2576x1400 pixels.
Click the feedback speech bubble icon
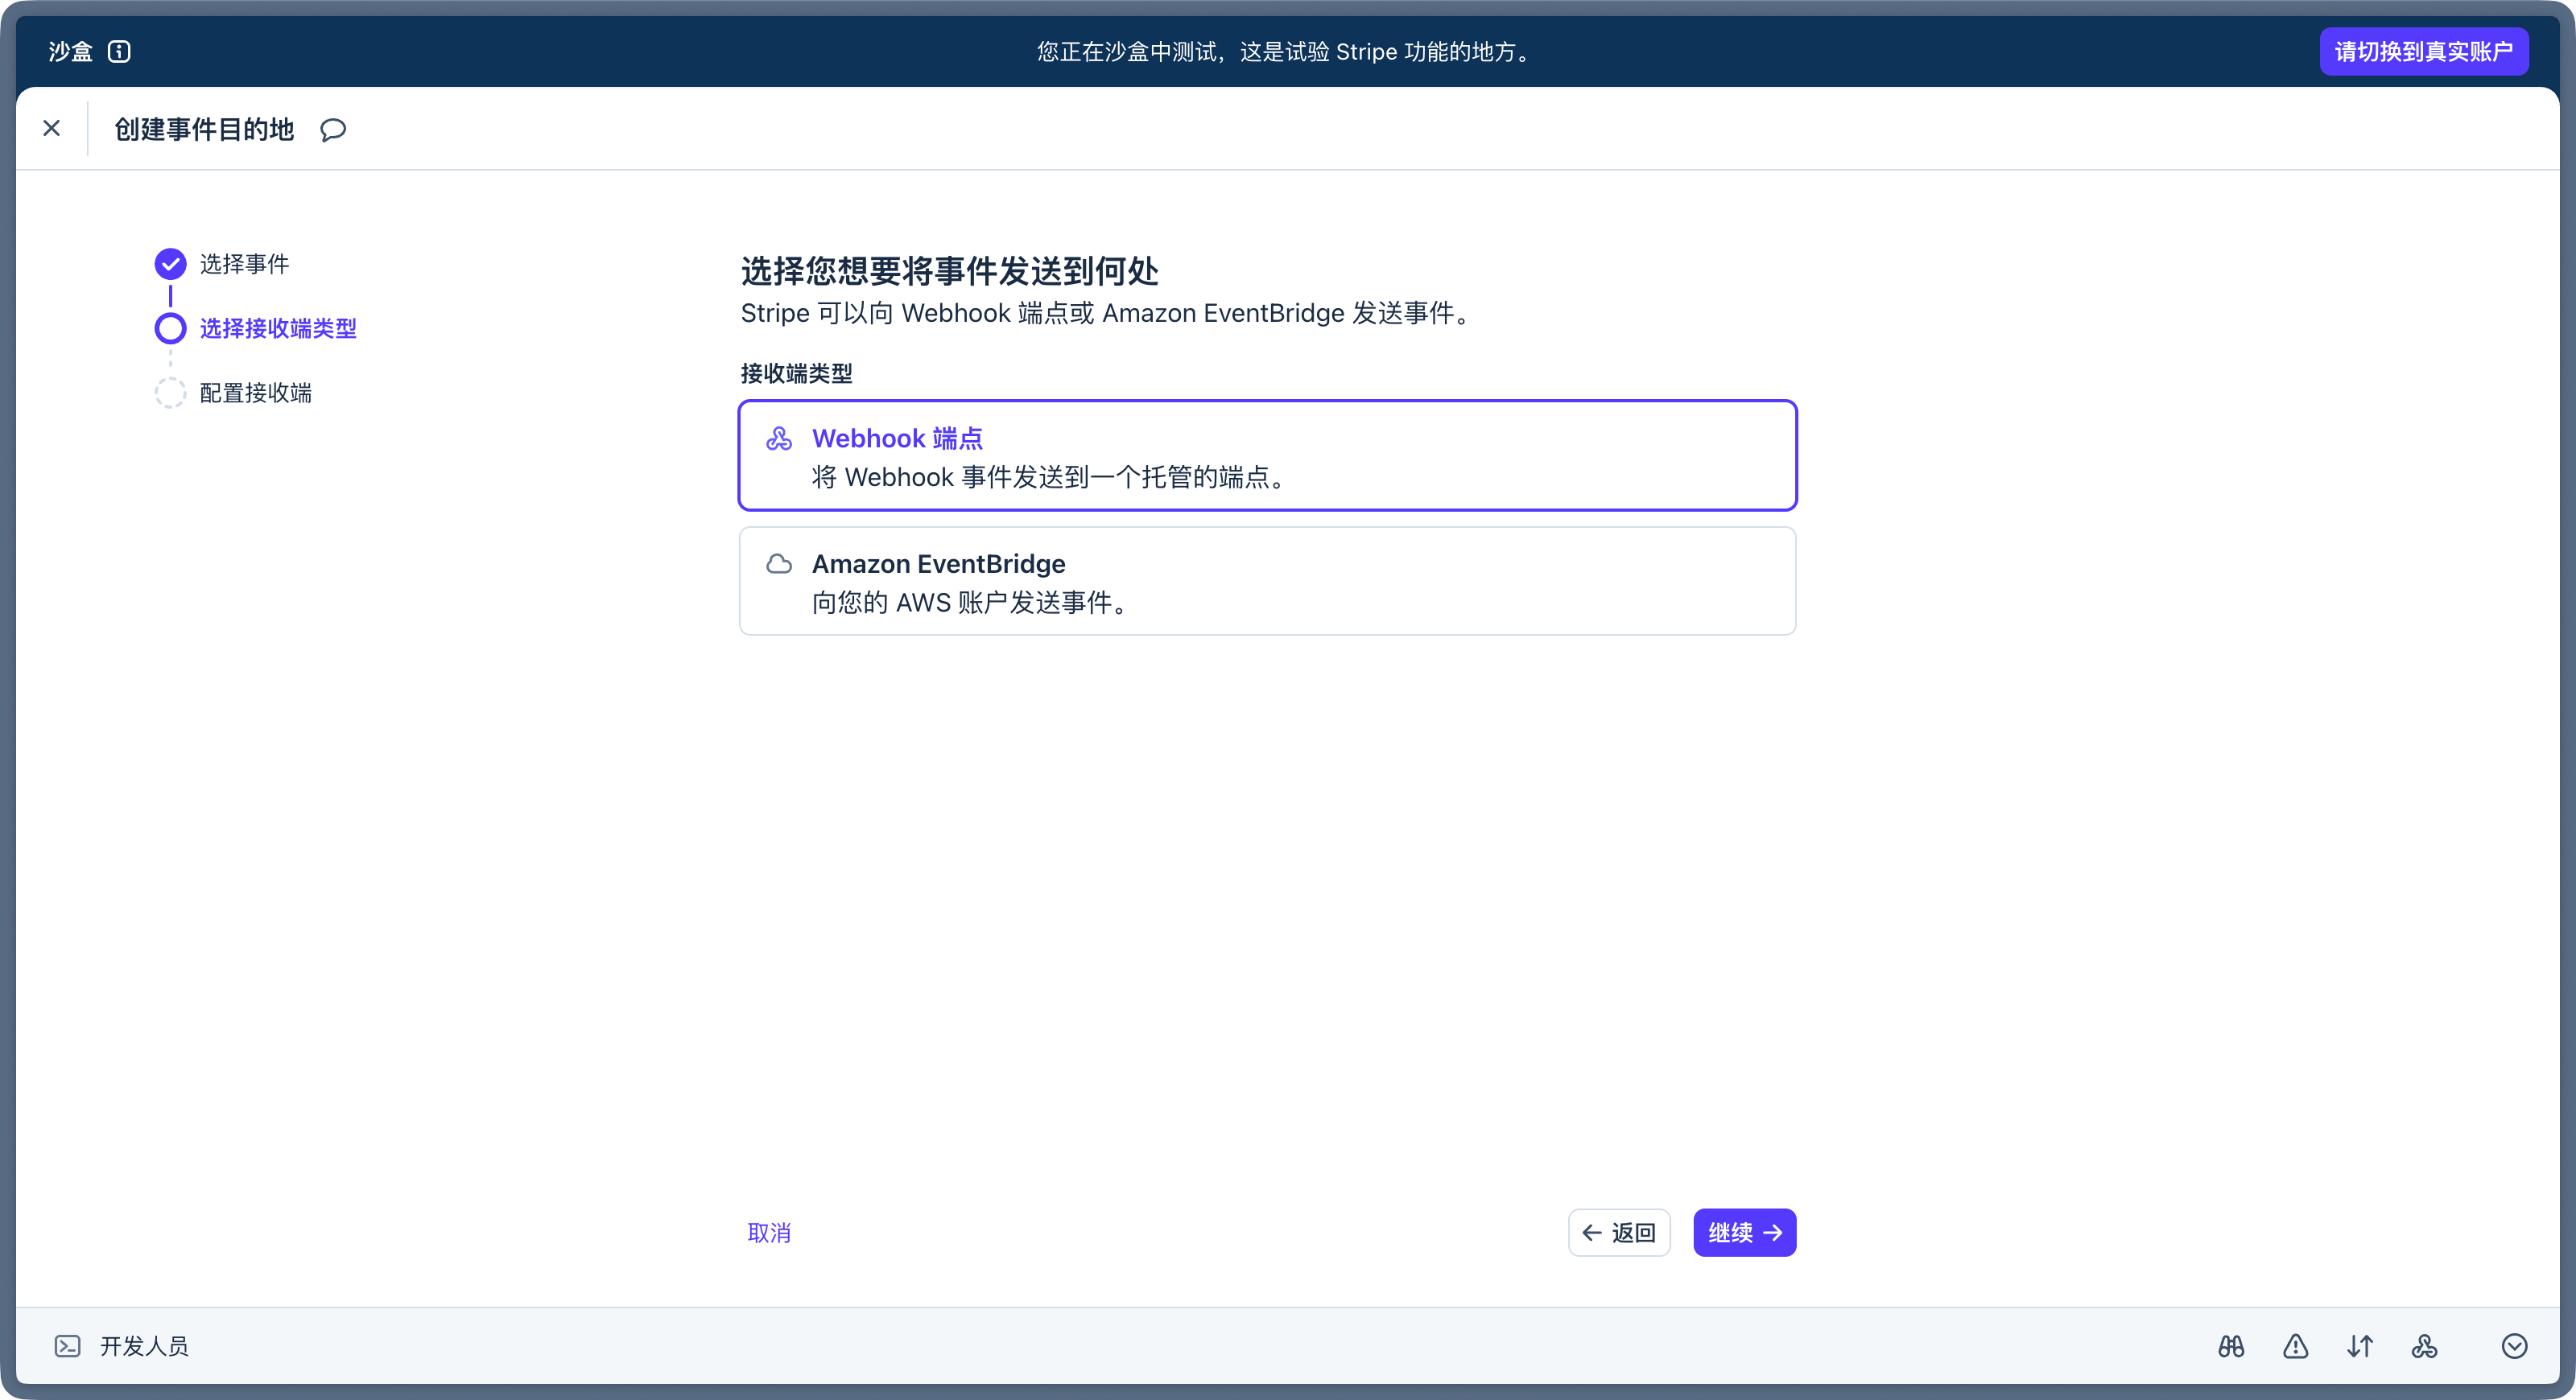pyautogui.click(x=333, y=130)
